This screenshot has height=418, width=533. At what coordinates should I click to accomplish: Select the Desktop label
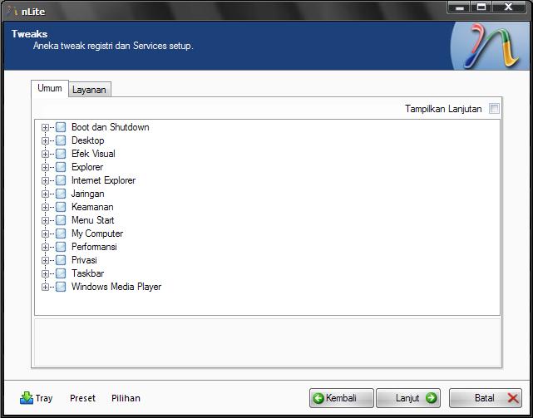tap(87, 140)
